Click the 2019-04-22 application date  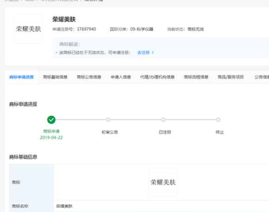tap(51, 138)
